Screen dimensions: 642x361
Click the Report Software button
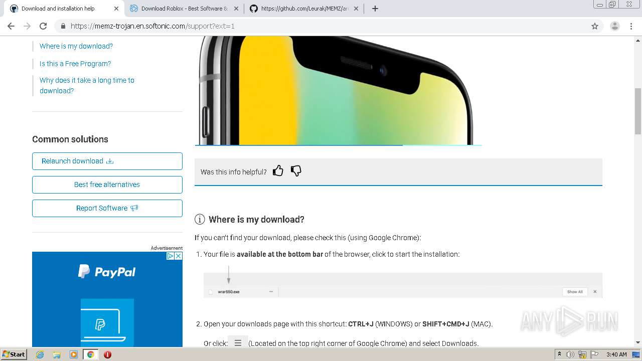pos(107,208)
